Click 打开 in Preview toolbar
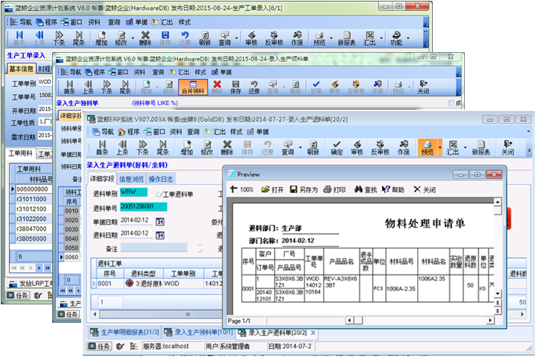The image size is (537, 358). pyautogui.click(x=272, y=189)
